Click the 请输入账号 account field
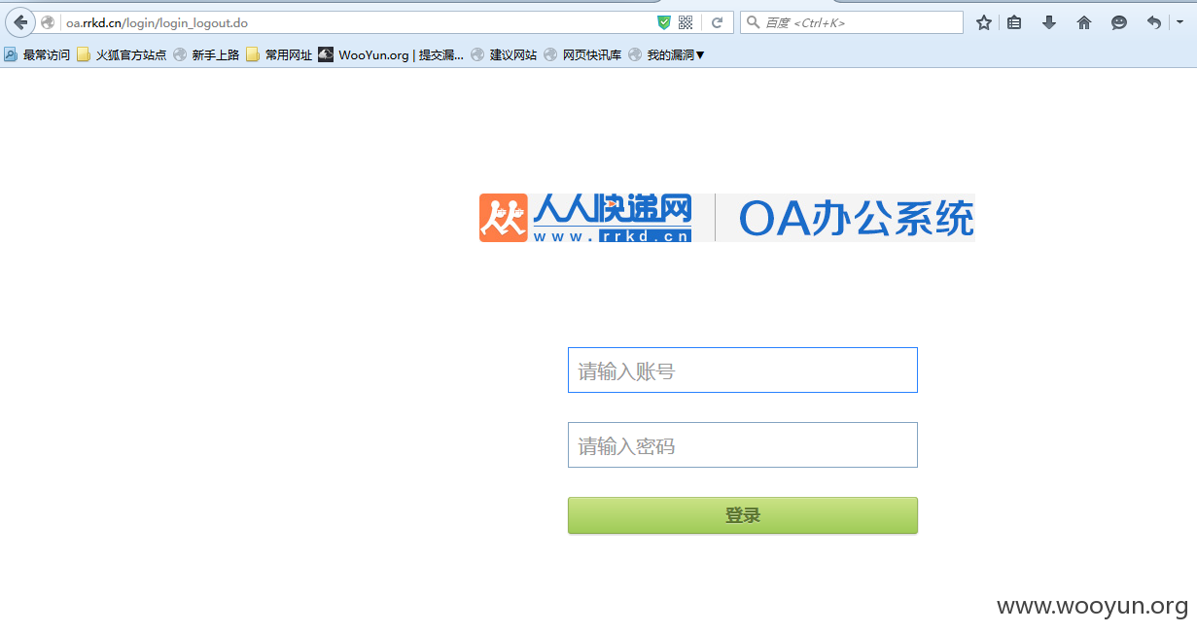The width and height of the screenshot is (1197, 634). [743, 370]
